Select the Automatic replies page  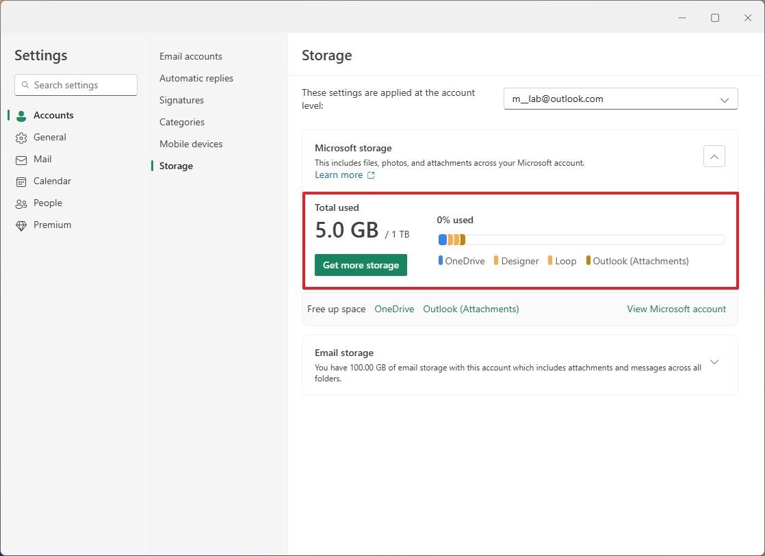point(196,78)
